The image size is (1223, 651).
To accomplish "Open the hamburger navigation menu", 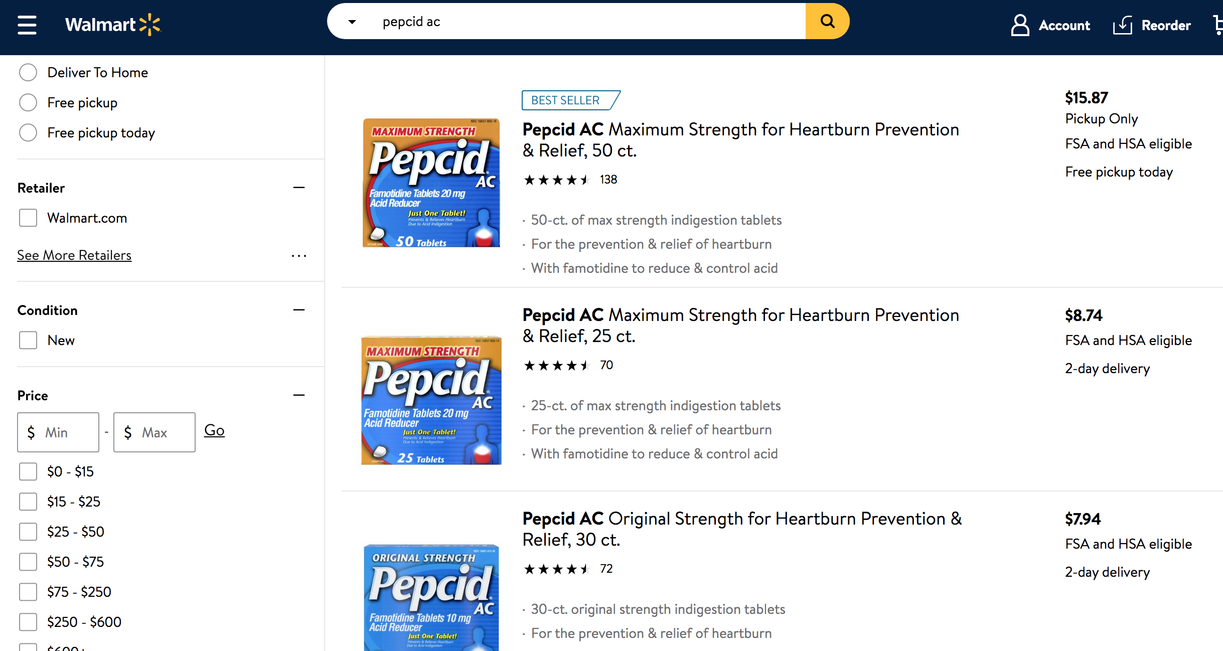I will (27, 25).
